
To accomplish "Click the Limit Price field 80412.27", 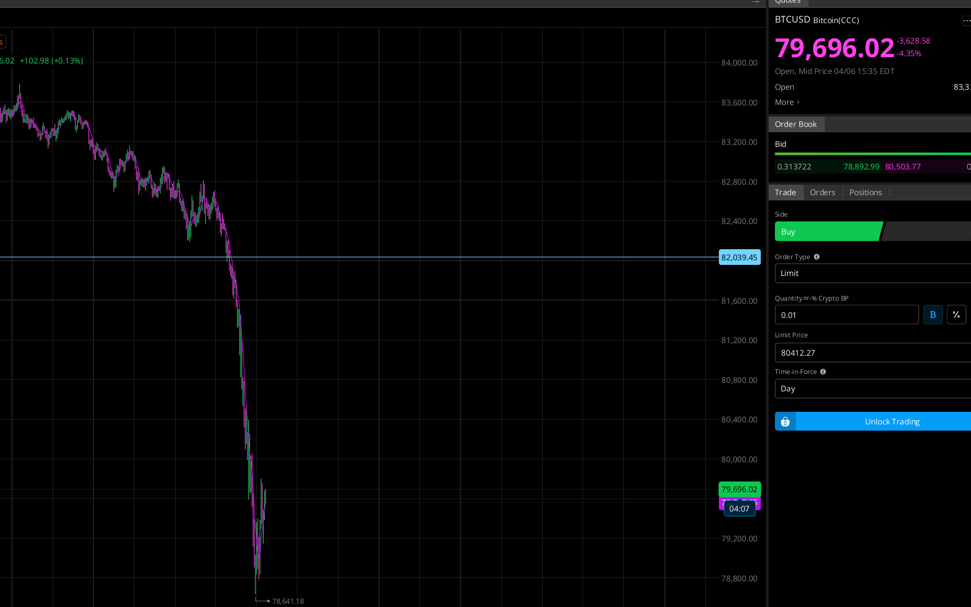I will click(x=873, y=353).
